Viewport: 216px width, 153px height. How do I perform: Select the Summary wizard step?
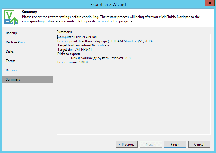coord(27,79)
